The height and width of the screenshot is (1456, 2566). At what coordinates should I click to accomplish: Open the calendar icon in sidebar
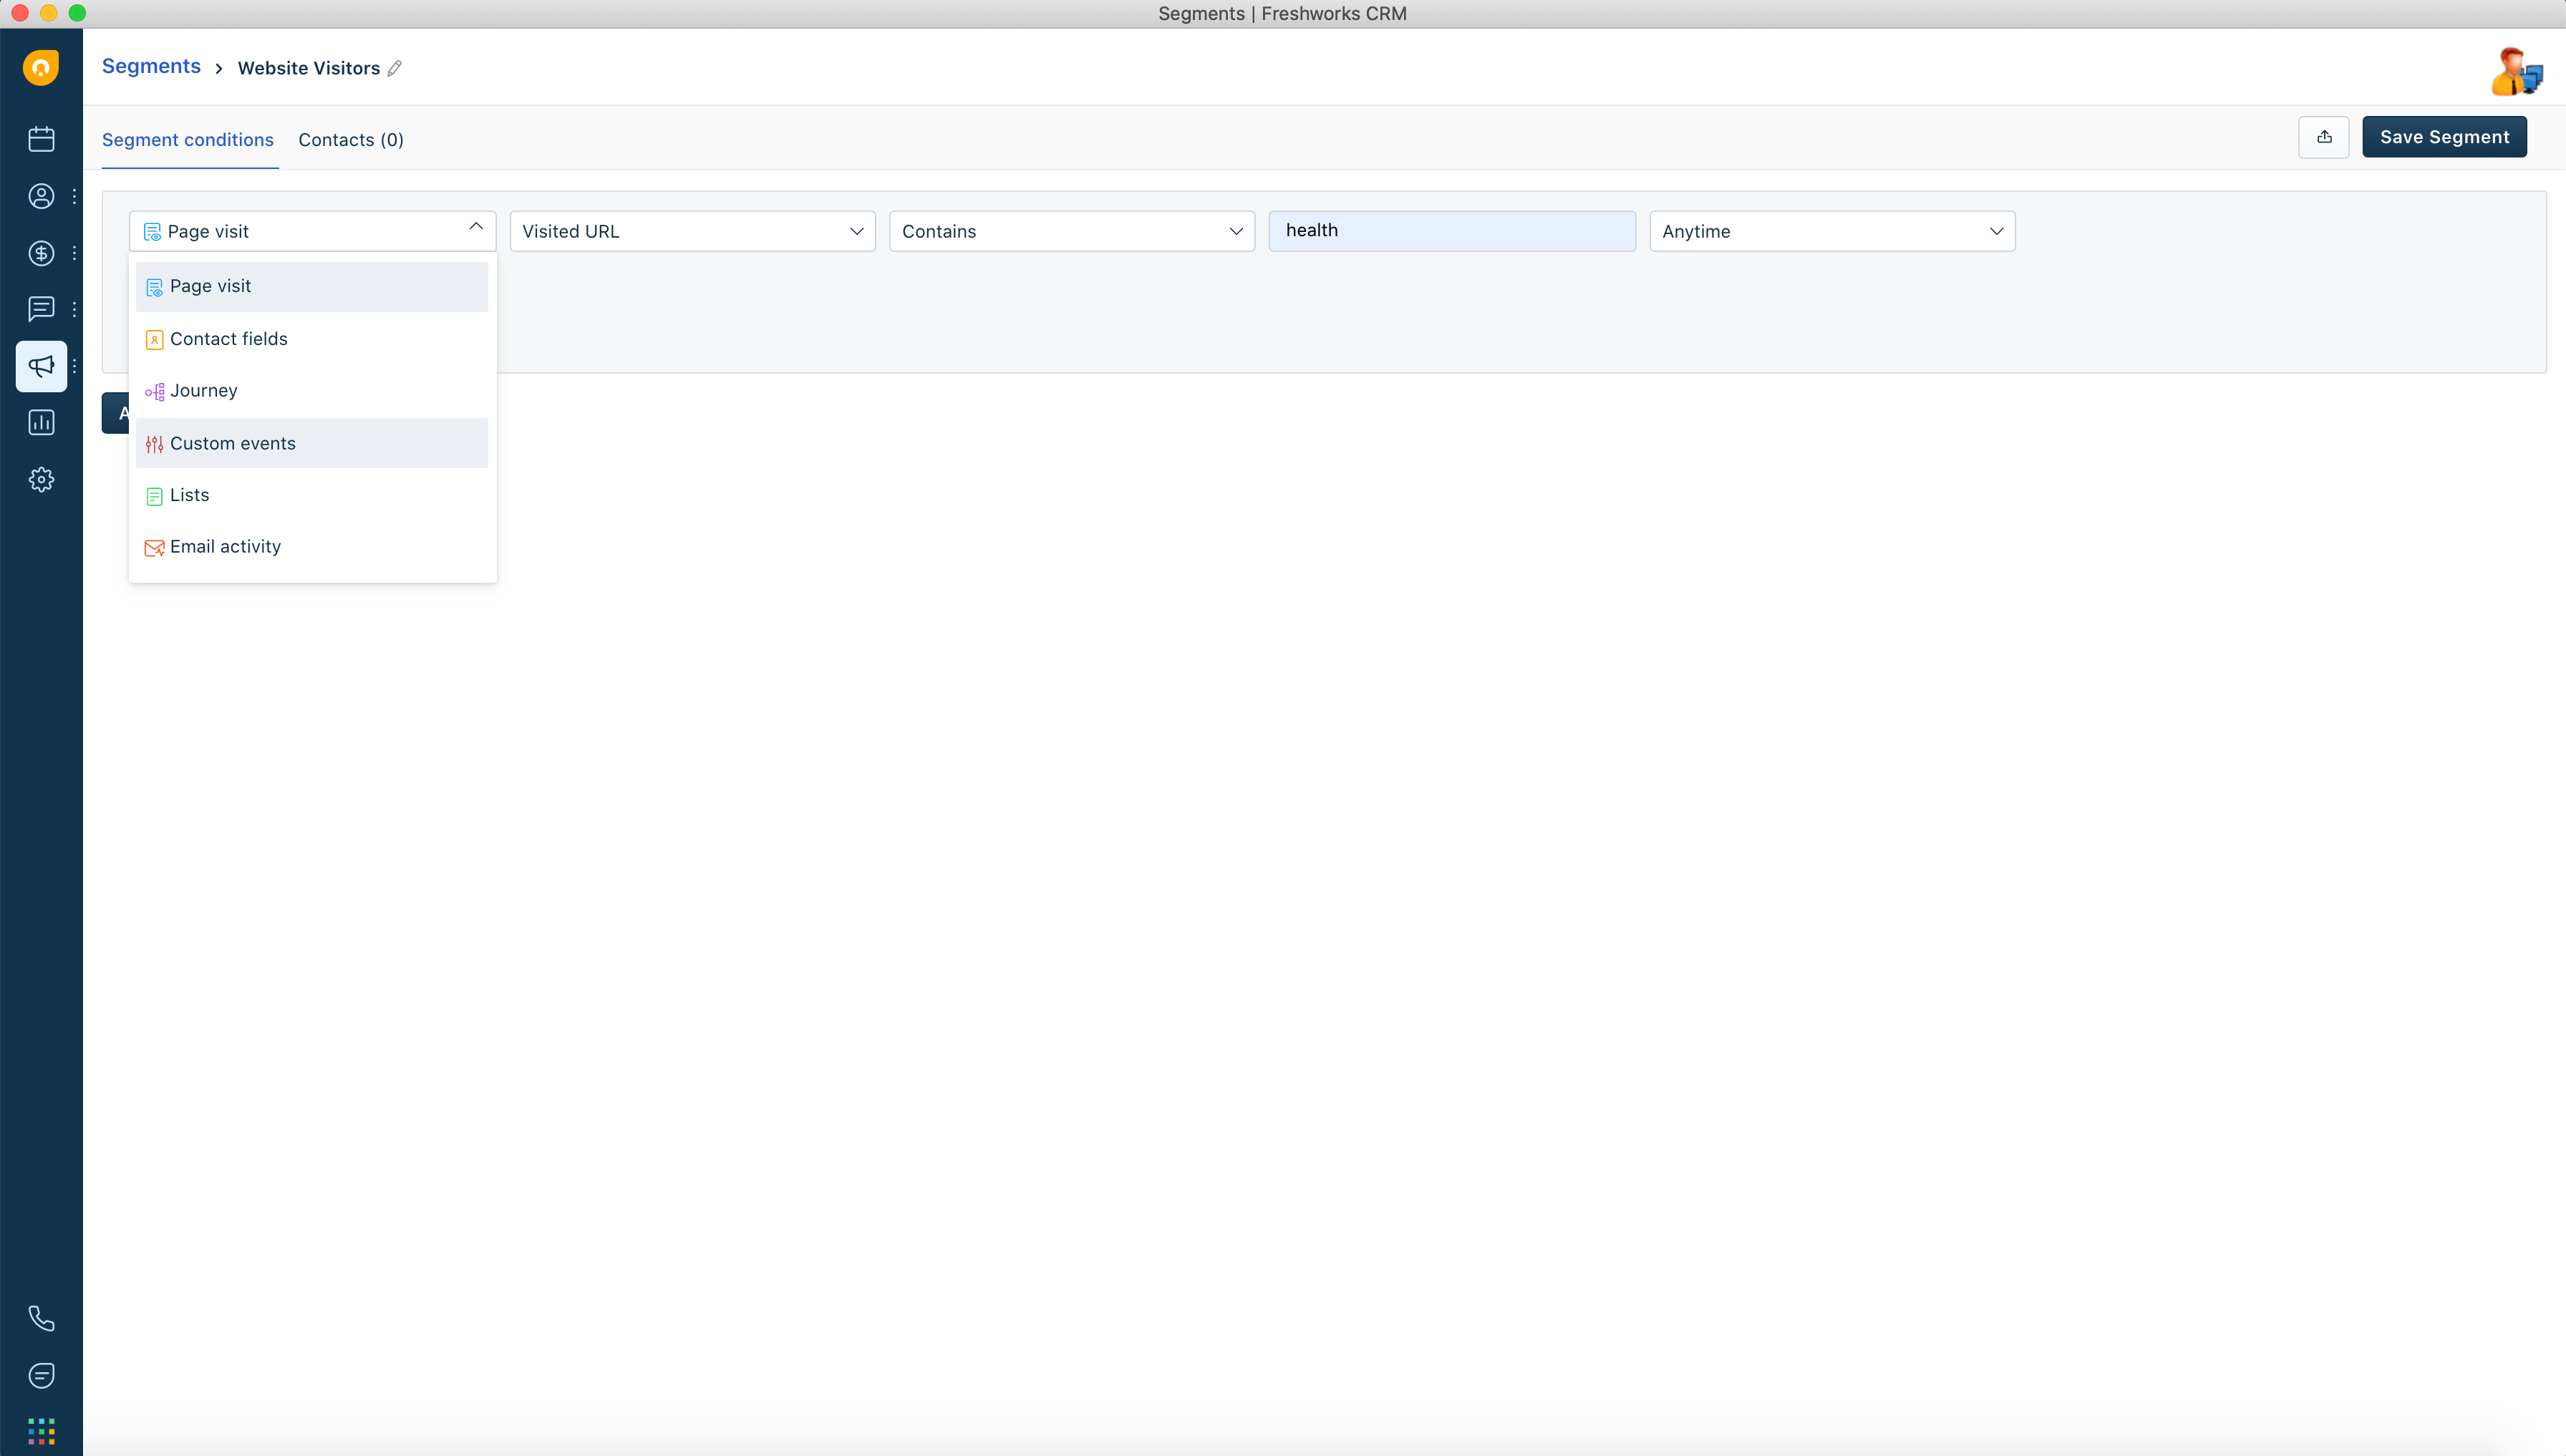[41, 139]
